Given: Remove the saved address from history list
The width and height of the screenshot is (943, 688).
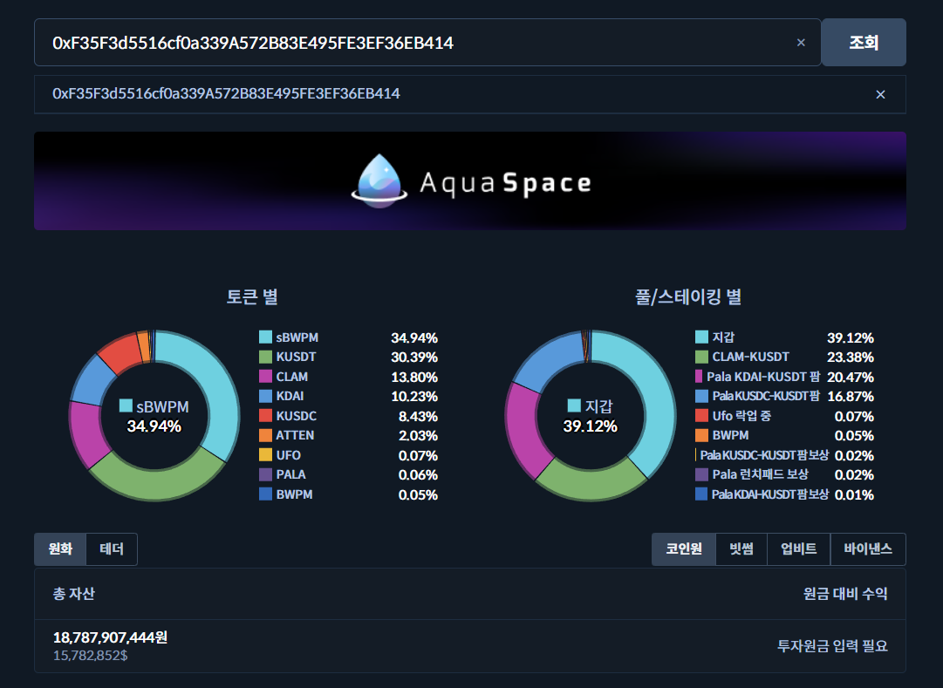Looking at the screenshot, I should tap(880, 94).
